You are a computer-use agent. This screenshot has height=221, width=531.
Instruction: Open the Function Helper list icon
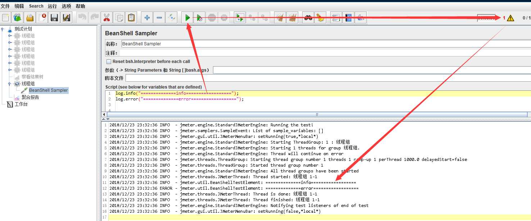336,18
